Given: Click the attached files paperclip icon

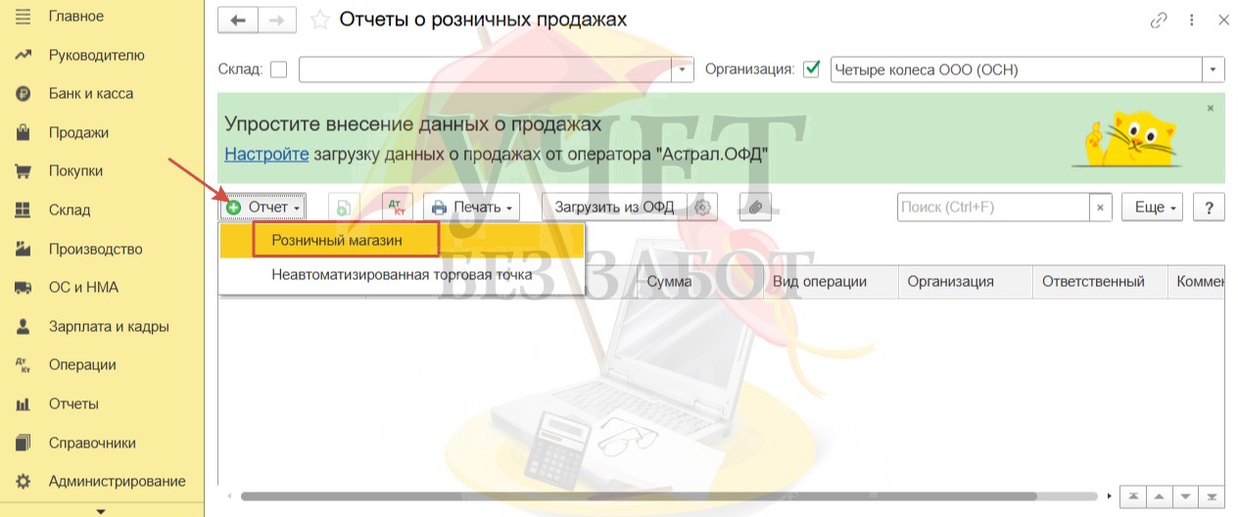Looking at the screenshot, I should [x=754, y=208].
